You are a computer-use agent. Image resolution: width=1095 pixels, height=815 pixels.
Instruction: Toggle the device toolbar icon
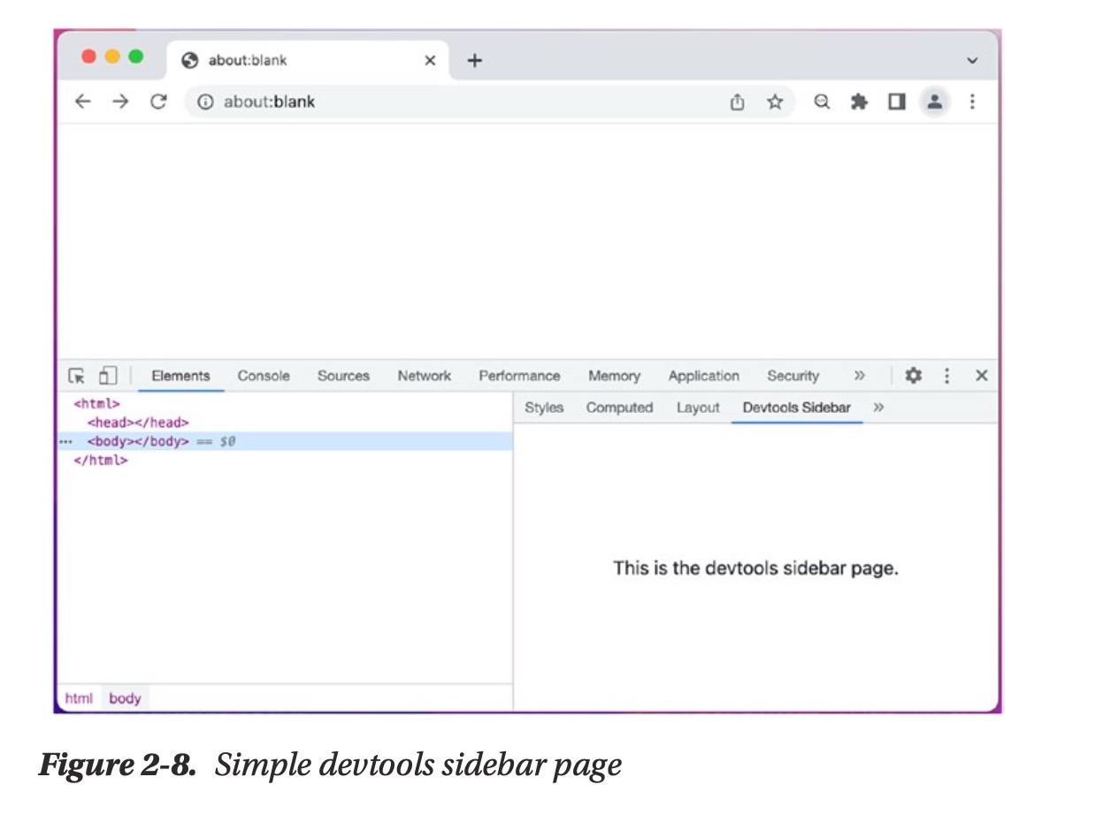(x=107, y=376)
